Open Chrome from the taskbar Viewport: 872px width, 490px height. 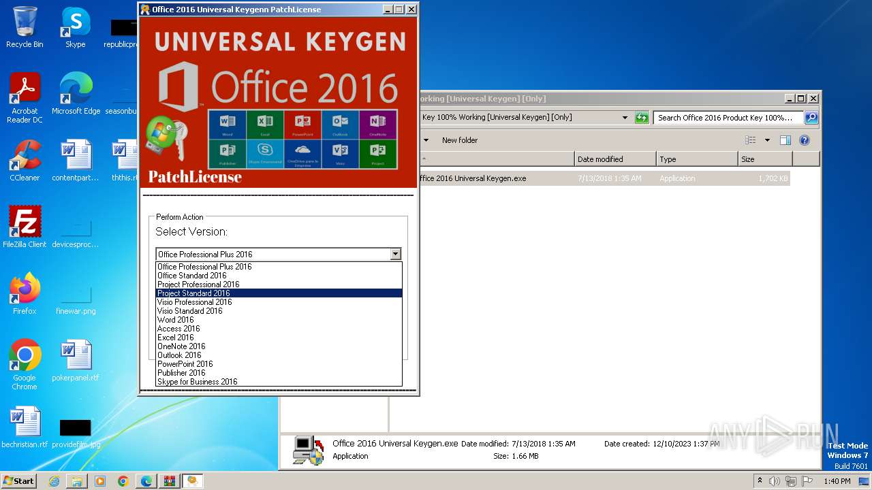click(x=123, y=481)
